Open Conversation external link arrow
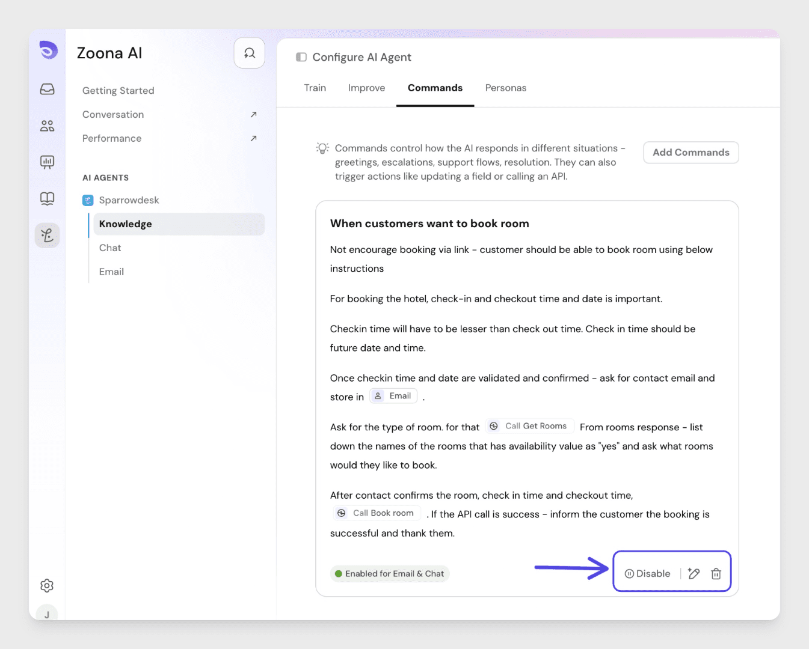Image resolution: width=809 pixels, height=649 pixels. tap(253, 115)
